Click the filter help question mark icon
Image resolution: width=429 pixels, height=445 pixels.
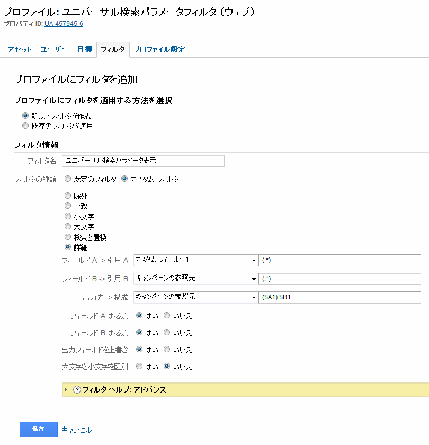pyautogui.click(x=77, y=390)
